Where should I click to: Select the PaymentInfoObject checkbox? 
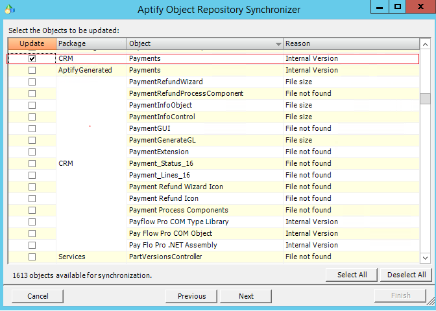[x=32, y=105]
